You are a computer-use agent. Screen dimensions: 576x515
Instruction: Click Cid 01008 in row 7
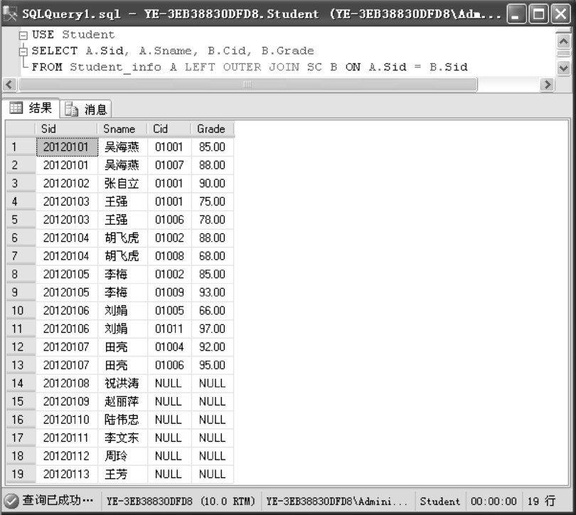tap(169, 256)
